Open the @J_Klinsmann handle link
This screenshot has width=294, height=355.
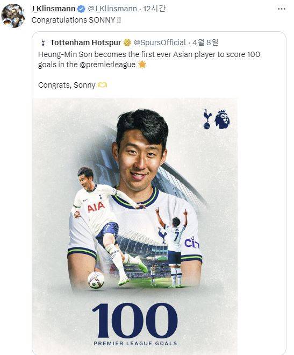click(112, 9)
